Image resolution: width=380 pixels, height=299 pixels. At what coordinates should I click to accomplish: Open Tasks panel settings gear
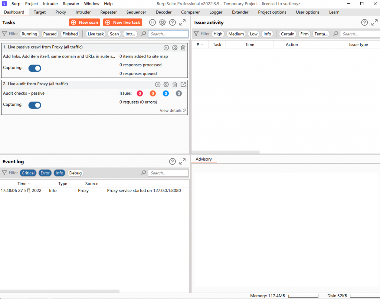(x=163, y=23)
